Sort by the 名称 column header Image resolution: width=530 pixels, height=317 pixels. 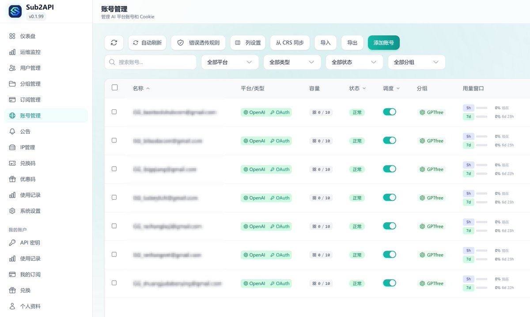click(x=141, y=88)
